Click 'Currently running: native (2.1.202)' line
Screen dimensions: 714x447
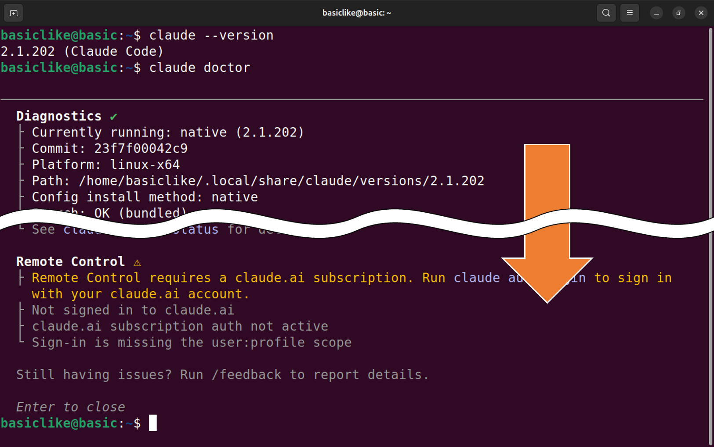[x=168, y=132]
